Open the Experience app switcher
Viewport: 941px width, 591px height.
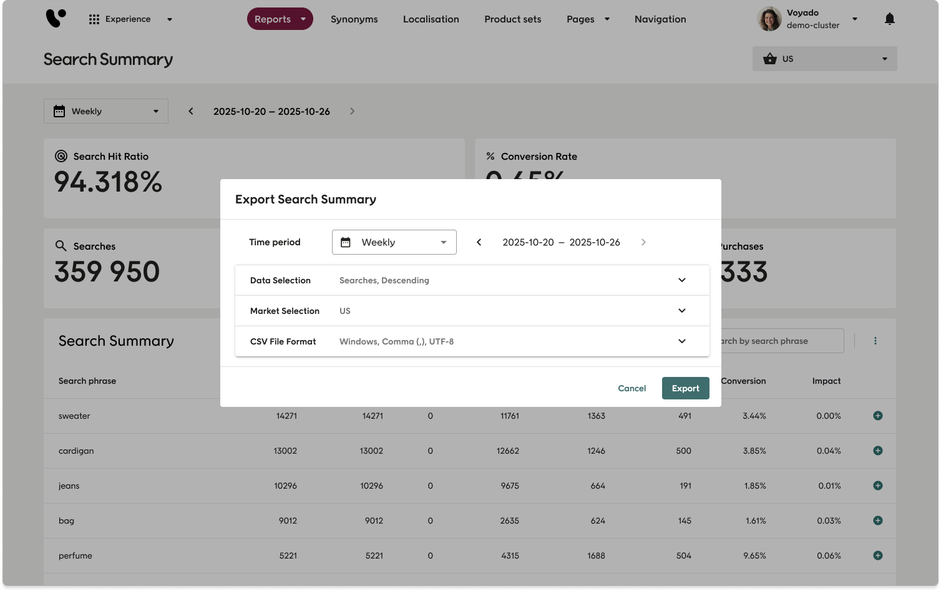pos(130,19)
